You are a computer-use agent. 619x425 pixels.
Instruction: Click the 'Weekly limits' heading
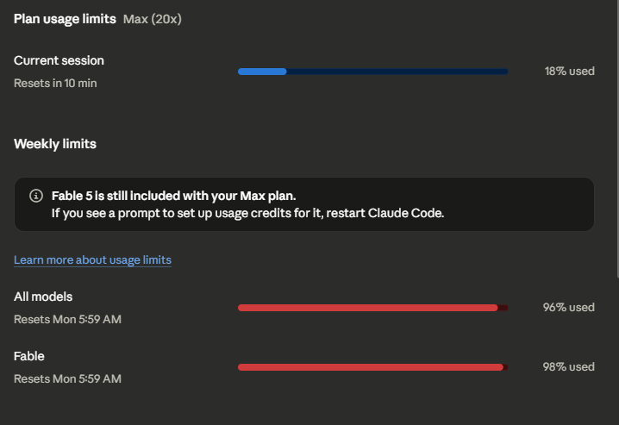pos(55,144)
